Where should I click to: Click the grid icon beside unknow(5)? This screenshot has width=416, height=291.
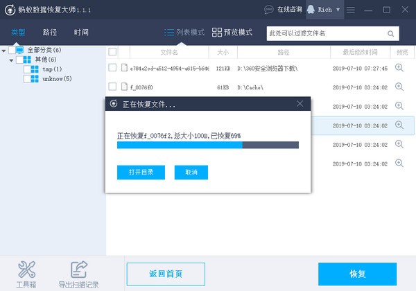(x=35, y=79)
